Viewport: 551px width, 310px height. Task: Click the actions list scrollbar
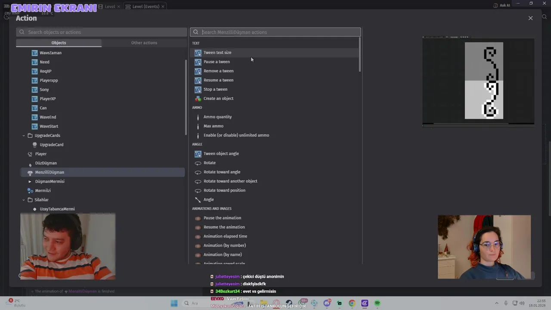pos(360,55)
